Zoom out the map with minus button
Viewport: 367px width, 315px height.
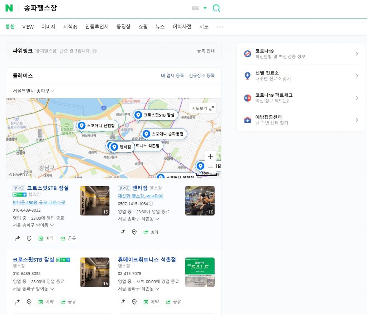210,167
